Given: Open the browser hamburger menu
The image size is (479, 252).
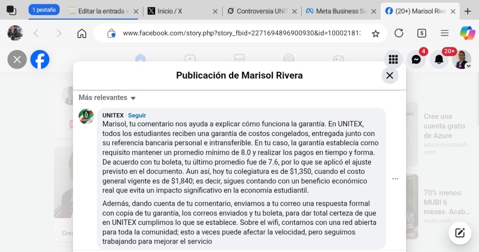Looking at the screenshot, I should pyautogui.click(x=445, y=33).
